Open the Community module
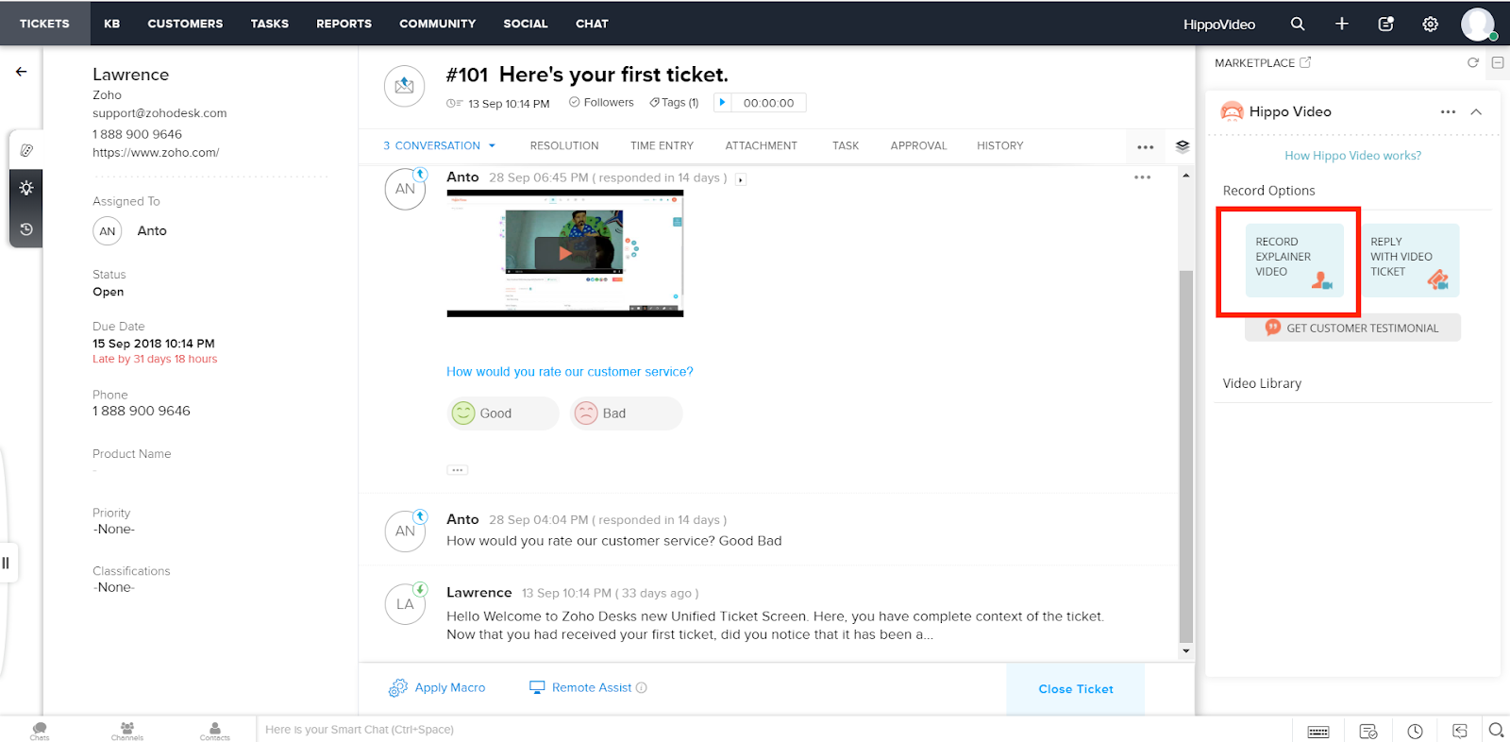The width and height of the screenshot is (1510, 742). click(x=437, y=24)
